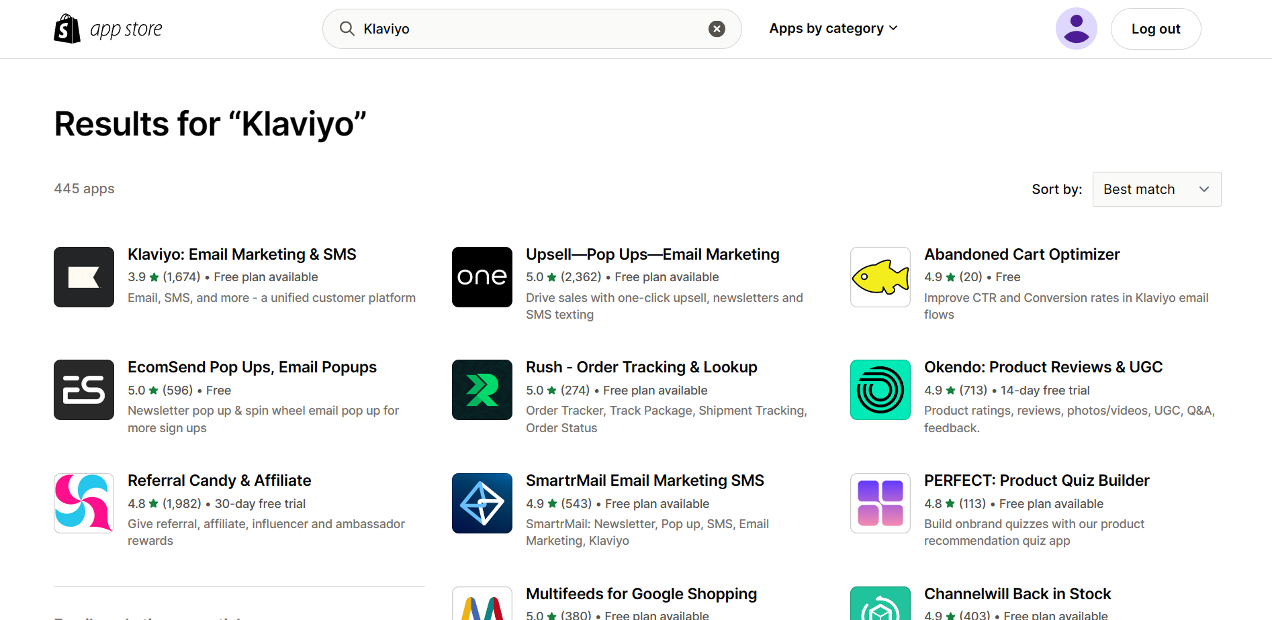Click EcomSend's 5.0 rating with 596 reviews
This screenshot has height=620, width=1272.
tap(160, 390)
